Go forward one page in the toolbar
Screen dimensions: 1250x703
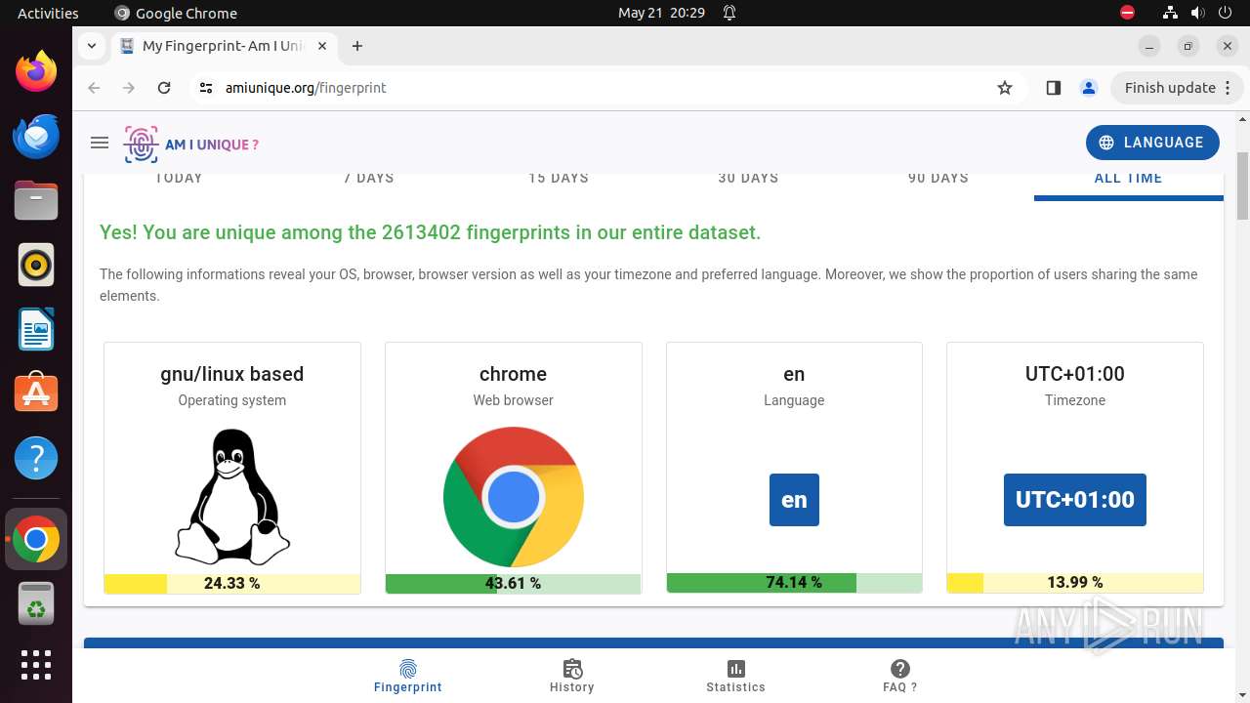129,88
